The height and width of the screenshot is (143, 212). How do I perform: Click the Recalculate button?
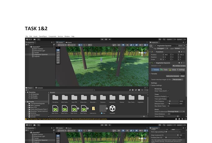point(177,79)
